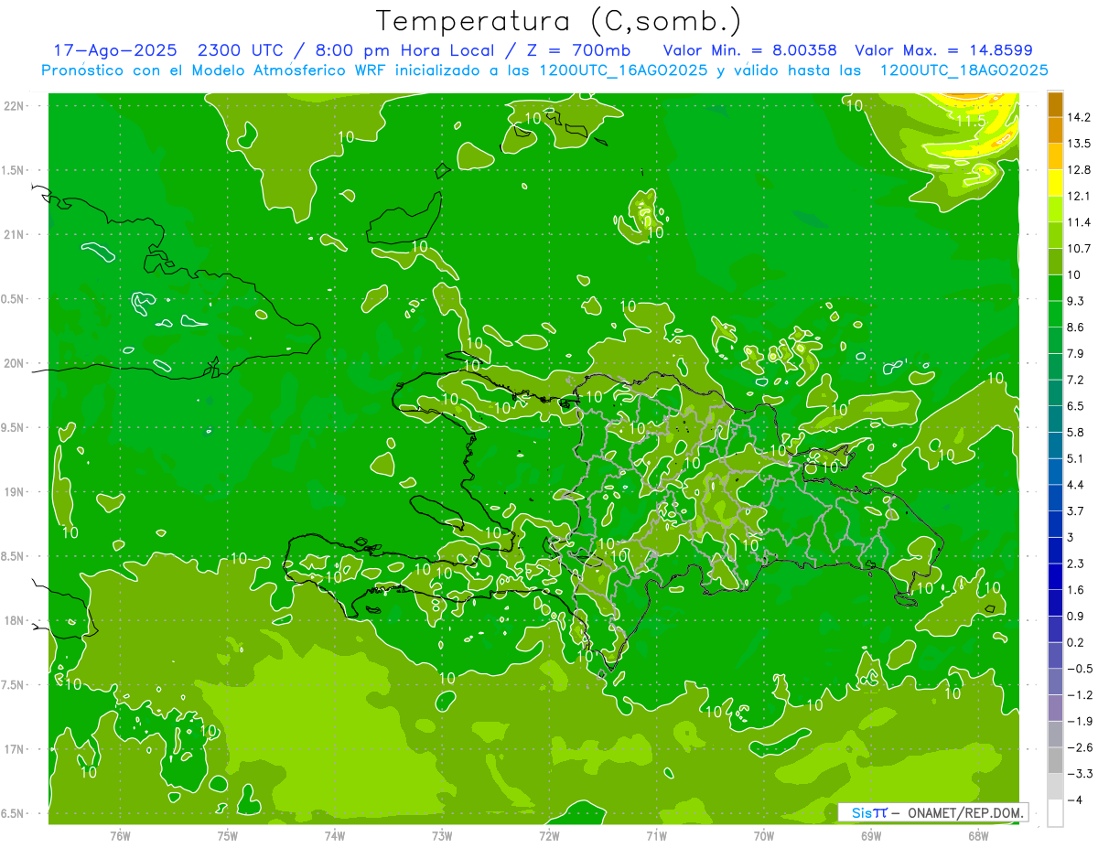This screenshot has height=848, width=1098.
Task: Pick the green swatch between 10 and 9.3
Action: (1055, 288)
